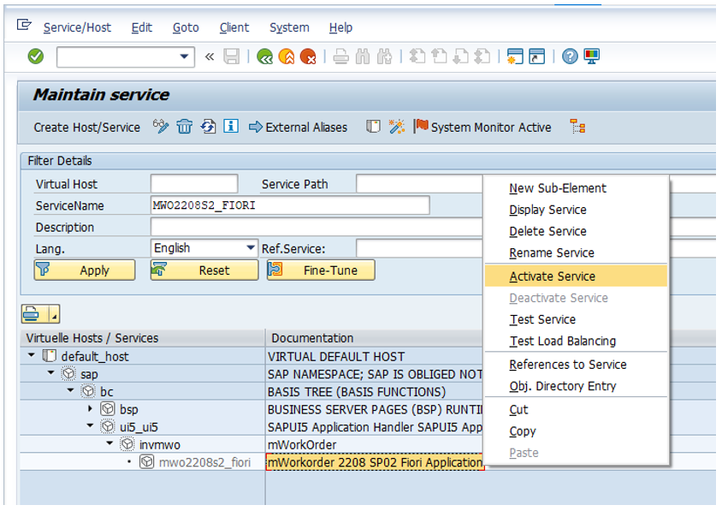Screen dimensions: 722x511
Task: Click the red Cancel icon in toolbar
Action: (308, 56)
